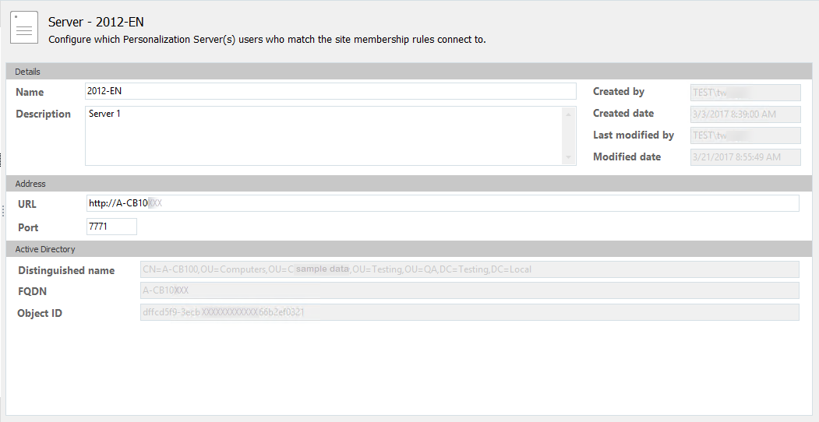Click the Description box scroll down arrow
Screen dimensions: 819x422
[569, 158]
